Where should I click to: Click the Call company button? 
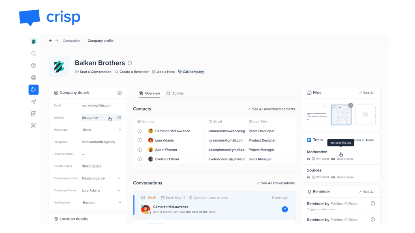pyautogui.click(x=190, y=72)
